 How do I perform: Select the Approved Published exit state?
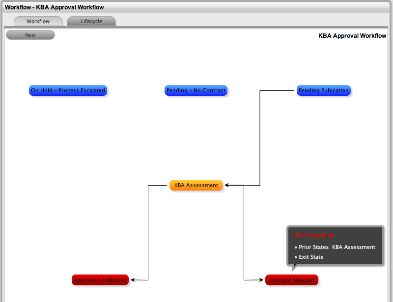pos(100,280)
